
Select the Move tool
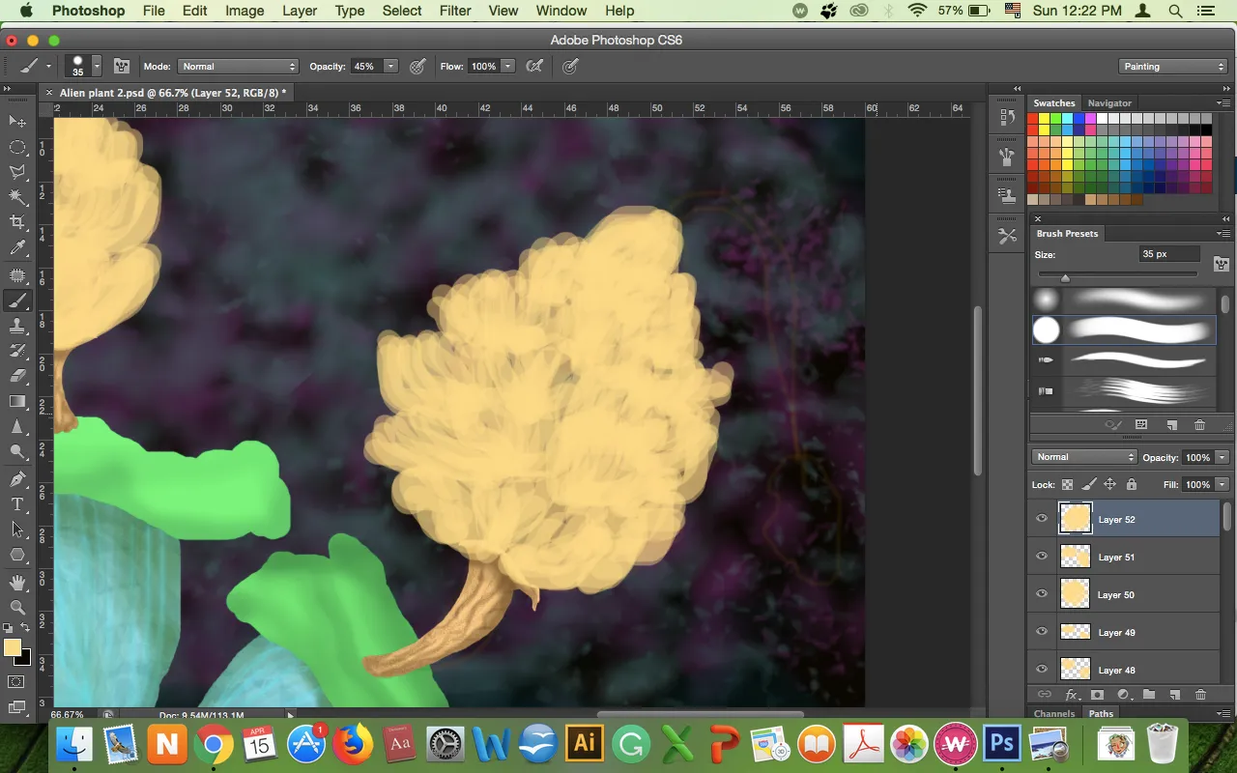tap(17, 122)
